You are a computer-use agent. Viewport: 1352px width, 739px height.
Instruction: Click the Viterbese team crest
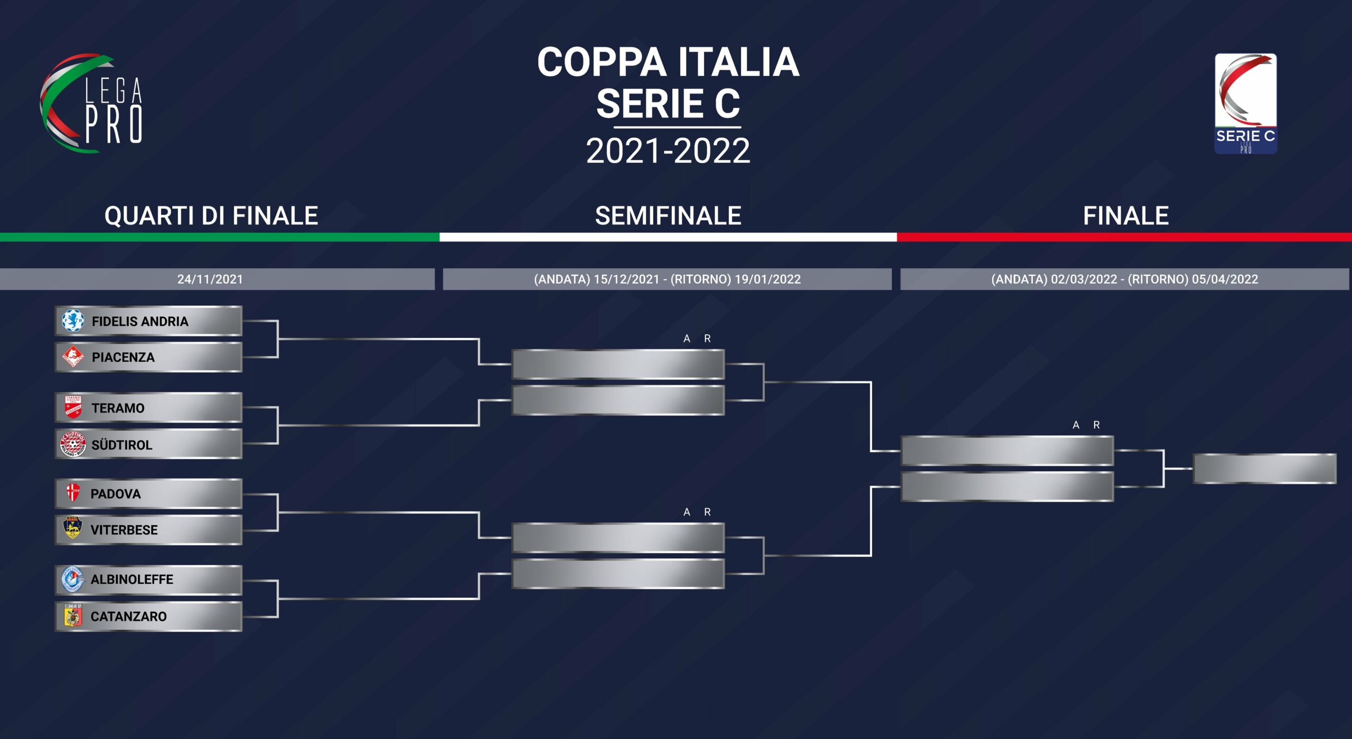73,528
